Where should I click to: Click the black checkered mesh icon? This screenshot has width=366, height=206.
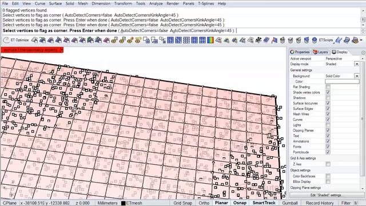(258, 40)
